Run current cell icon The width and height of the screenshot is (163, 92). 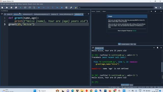(25, 7)
